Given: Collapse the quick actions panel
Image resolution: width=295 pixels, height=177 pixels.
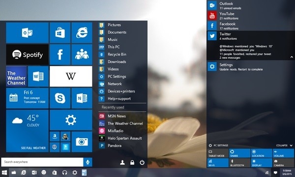Looking at the screenshot, I should [284, 146].
